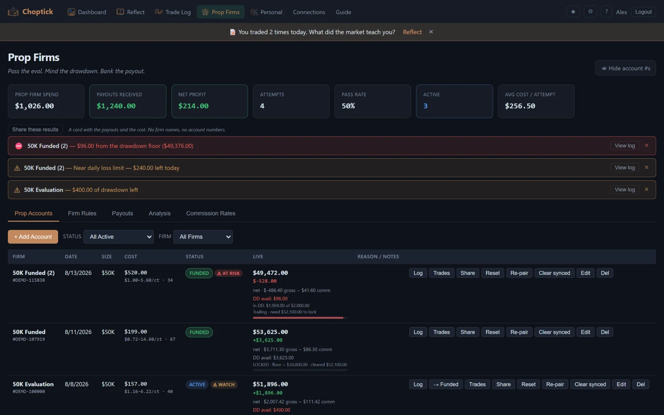
Task: View log for daily loss limit alert
Action: pos(625,168)
